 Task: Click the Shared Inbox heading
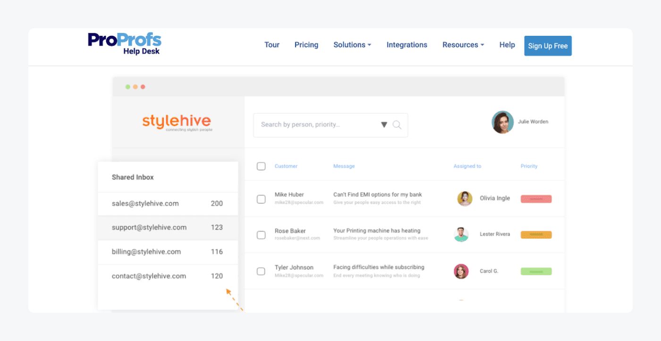coord(133,177)
